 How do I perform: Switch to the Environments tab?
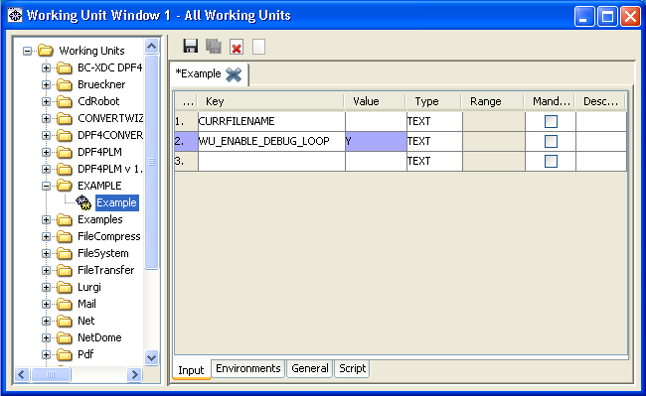pos(248,368)
